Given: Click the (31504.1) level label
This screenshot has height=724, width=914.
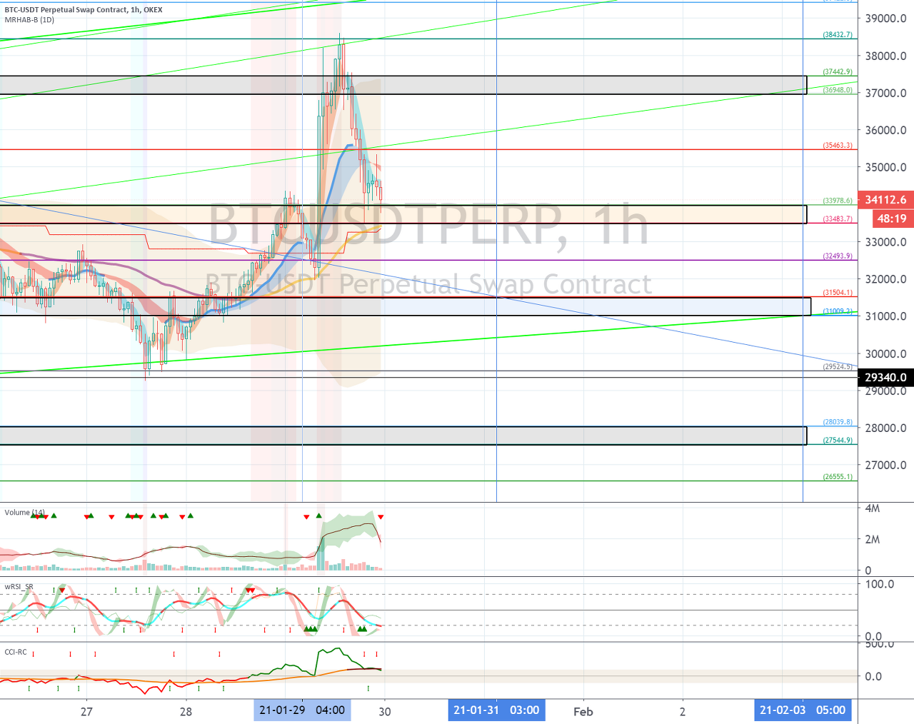Looking at the screenshot, I should point(838,293).
